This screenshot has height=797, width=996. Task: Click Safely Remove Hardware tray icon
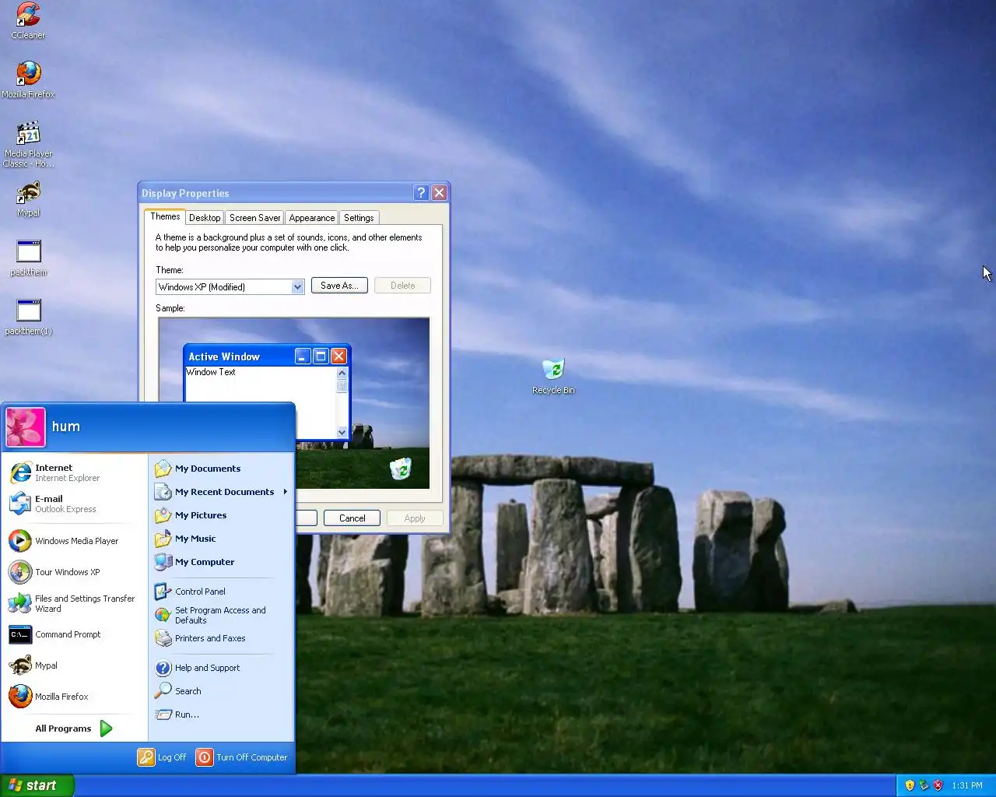(x=924, y=785)
